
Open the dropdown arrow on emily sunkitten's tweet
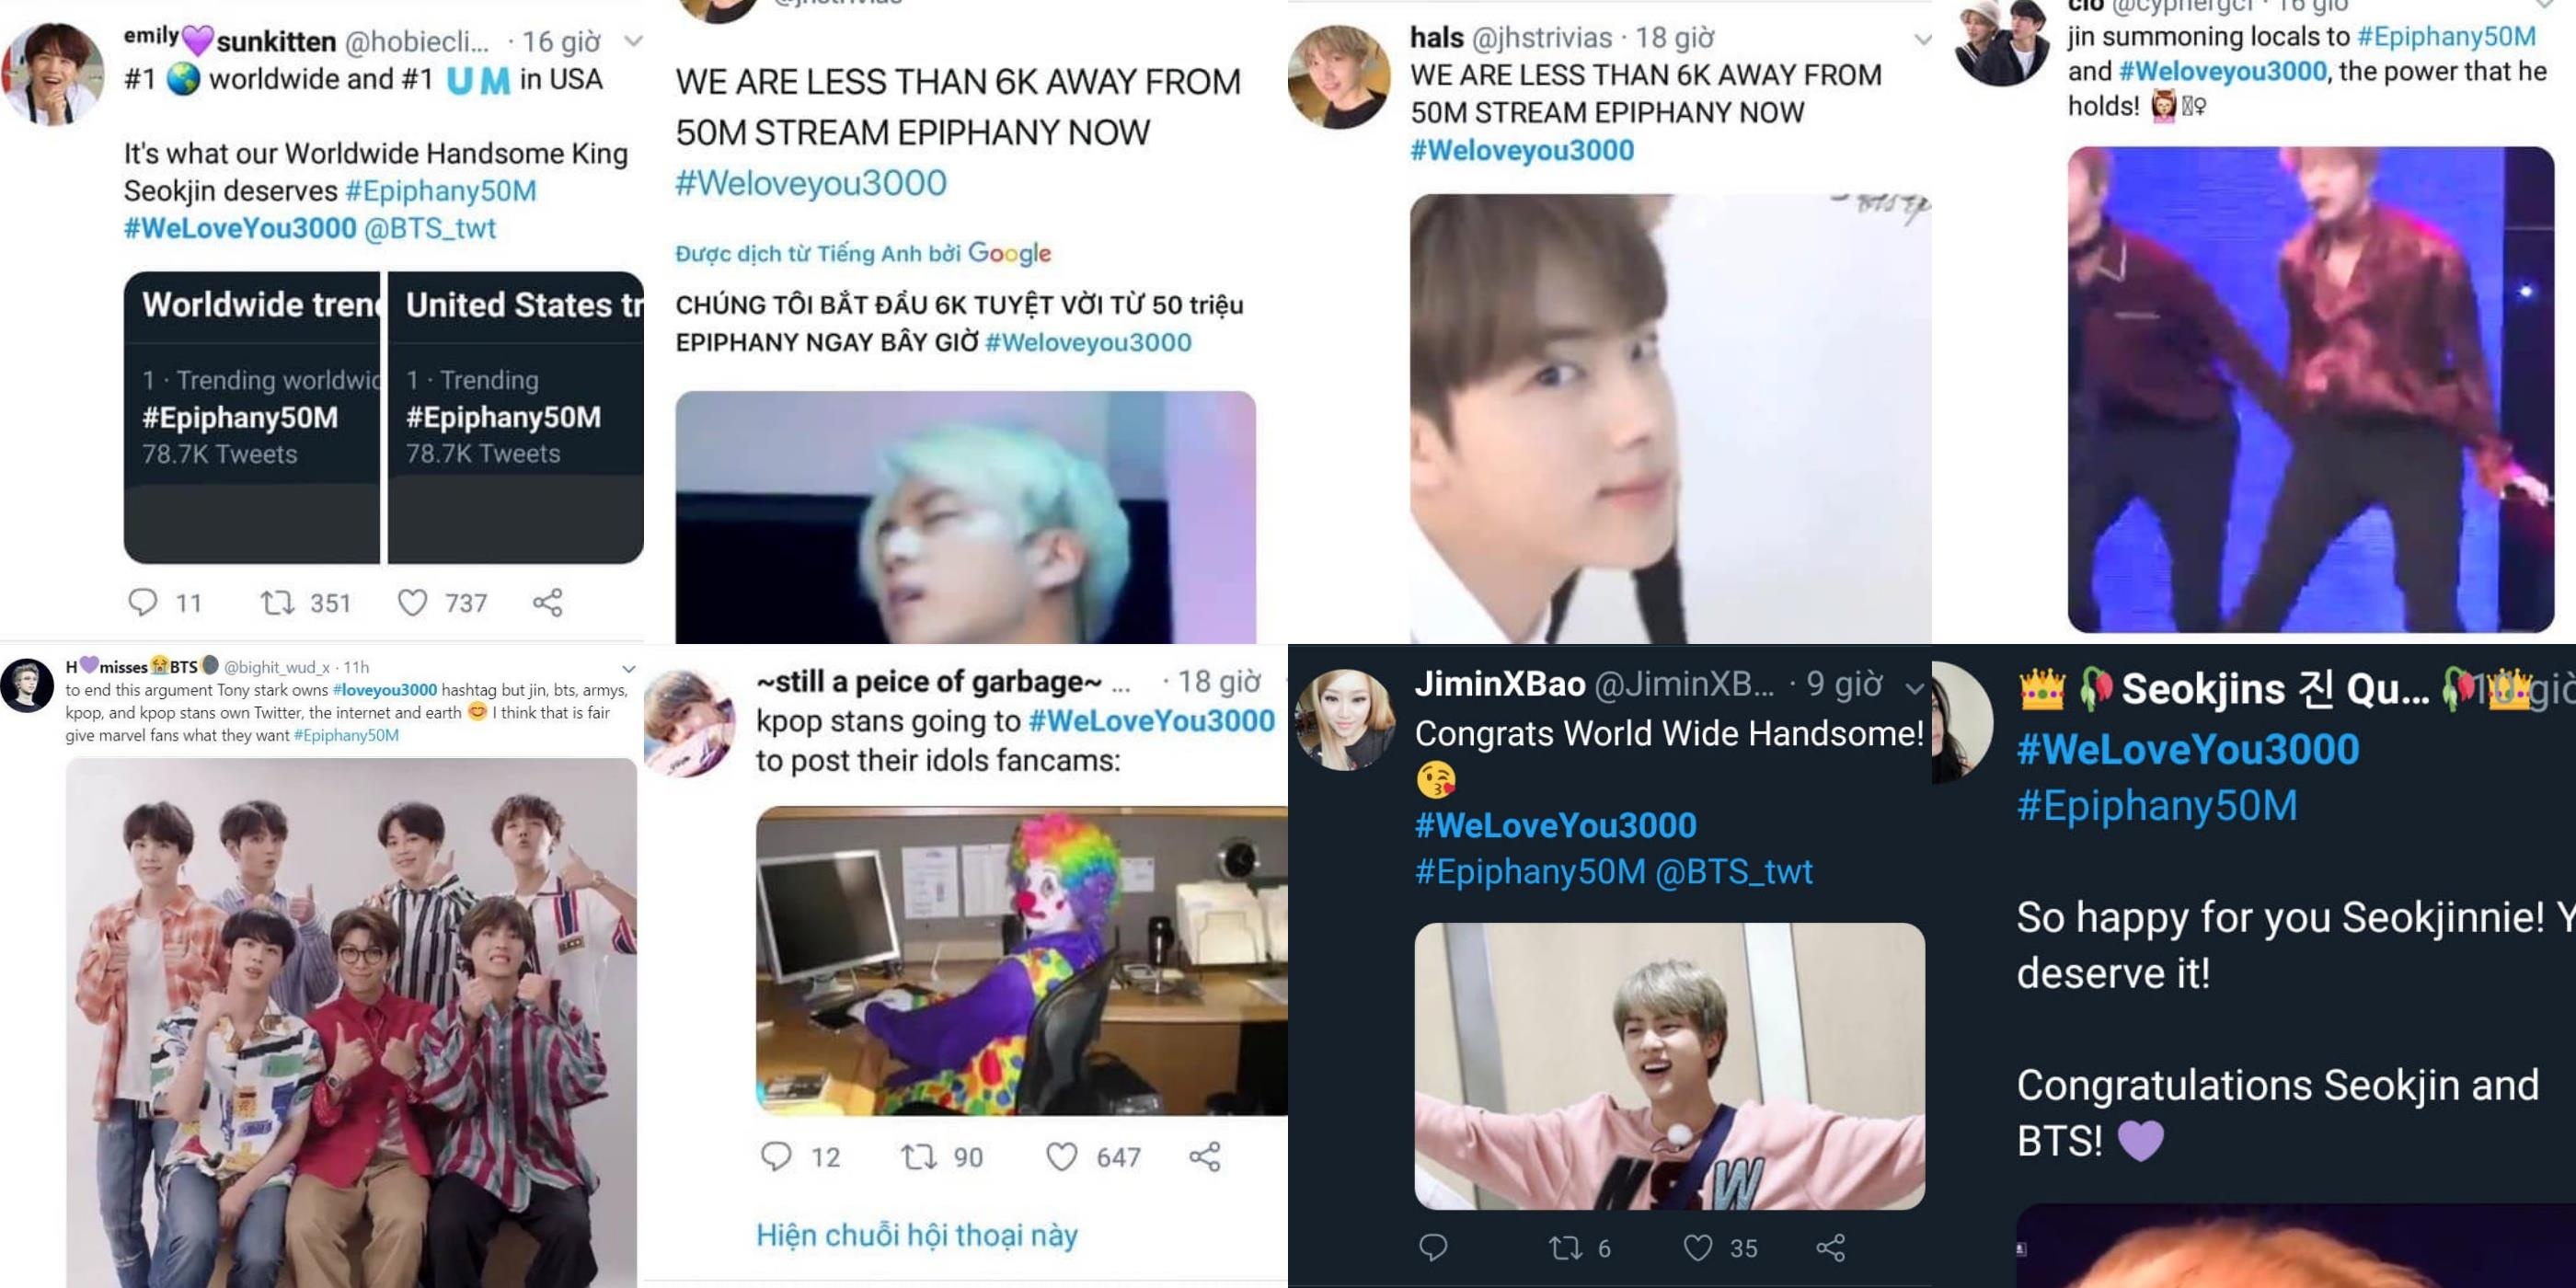pos(632,41)
